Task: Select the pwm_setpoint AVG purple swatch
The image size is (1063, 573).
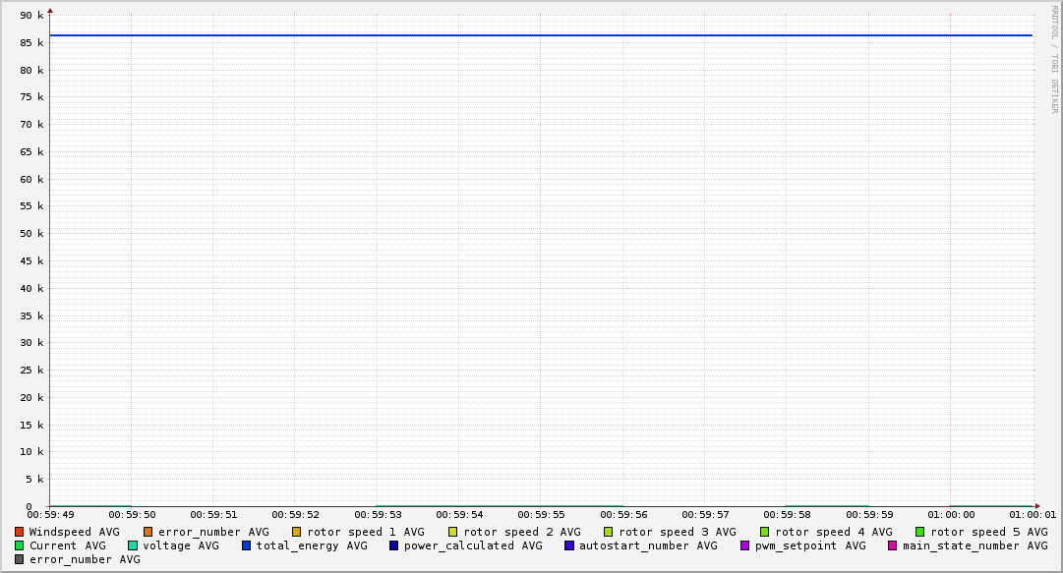Action: pos(745,545)
